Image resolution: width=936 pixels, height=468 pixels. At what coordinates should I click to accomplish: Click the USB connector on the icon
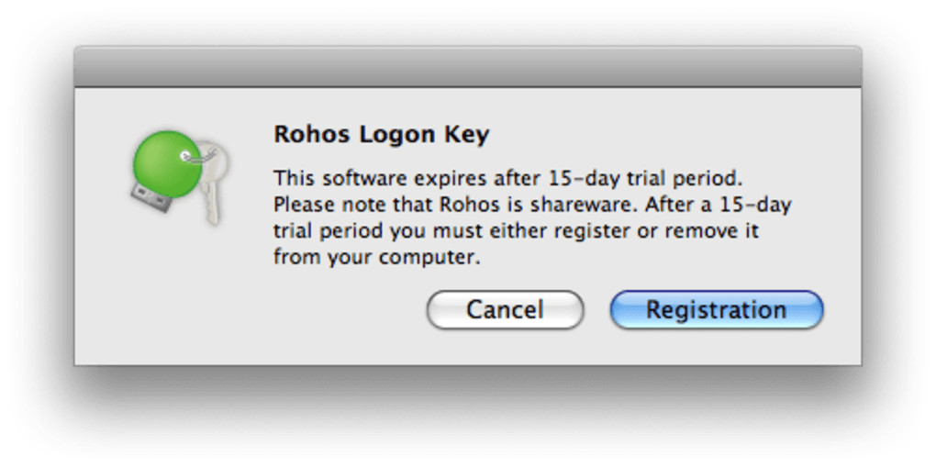pos(145,196)
